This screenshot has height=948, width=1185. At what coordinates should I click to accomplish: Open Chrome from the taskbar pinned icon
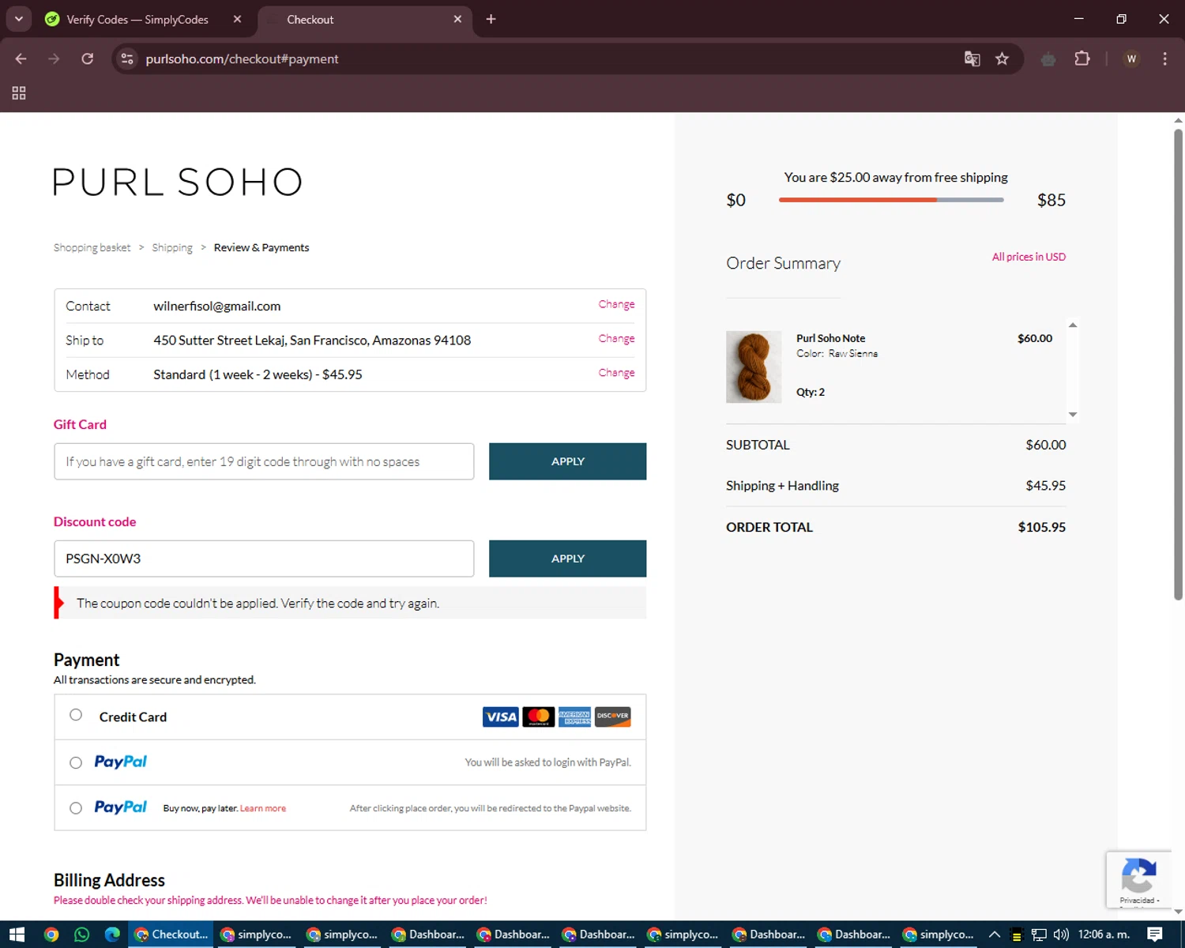(51, 935)
